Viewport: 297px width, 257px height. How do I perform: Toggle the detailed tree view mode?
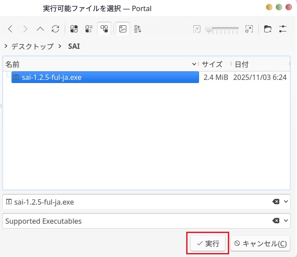[x=104, y=29]
